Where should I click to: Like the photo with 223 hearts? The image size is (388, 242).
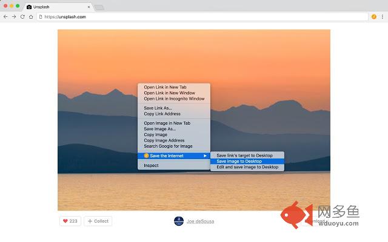(x=70, y=221)
